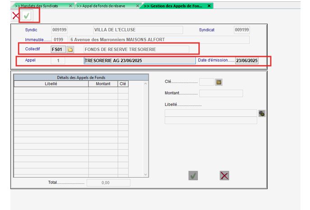Switch to Appel de fonds de réserve tab
310x210 pixels.
click(104, 6)
